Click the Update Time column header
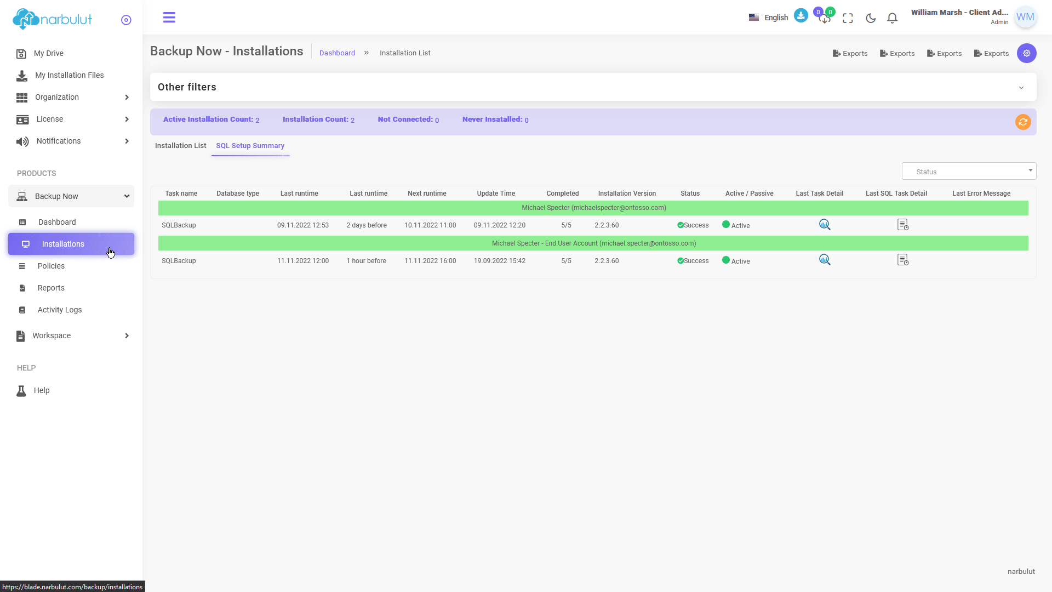The height and width of the screenshot is (592, 1052). (496, 193)
